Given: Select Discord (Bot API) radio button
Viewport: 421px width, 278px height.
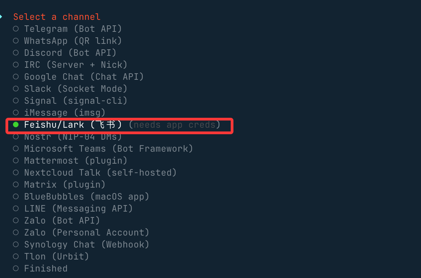Looking at the screenshot, I should (16, 53).
